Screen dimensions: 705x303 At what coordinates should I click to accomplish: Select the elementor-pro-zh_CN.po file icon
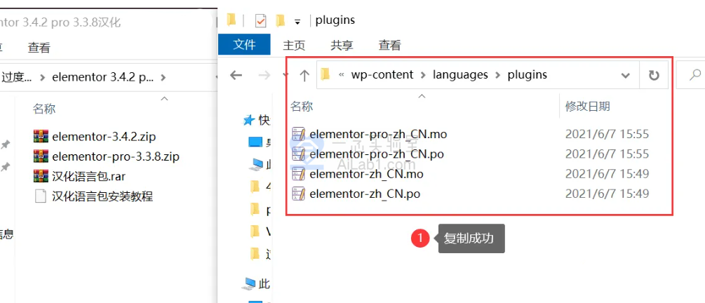(299, 154)
